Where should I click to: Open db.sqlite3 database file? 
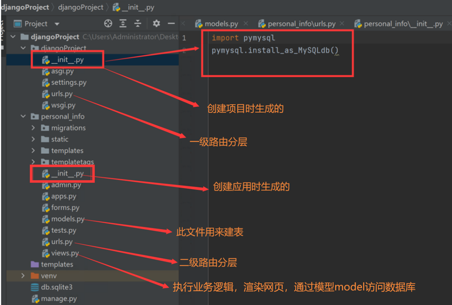52,287
